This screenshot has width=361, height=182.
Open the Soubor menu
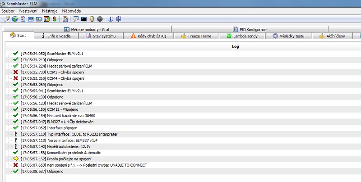9,10
